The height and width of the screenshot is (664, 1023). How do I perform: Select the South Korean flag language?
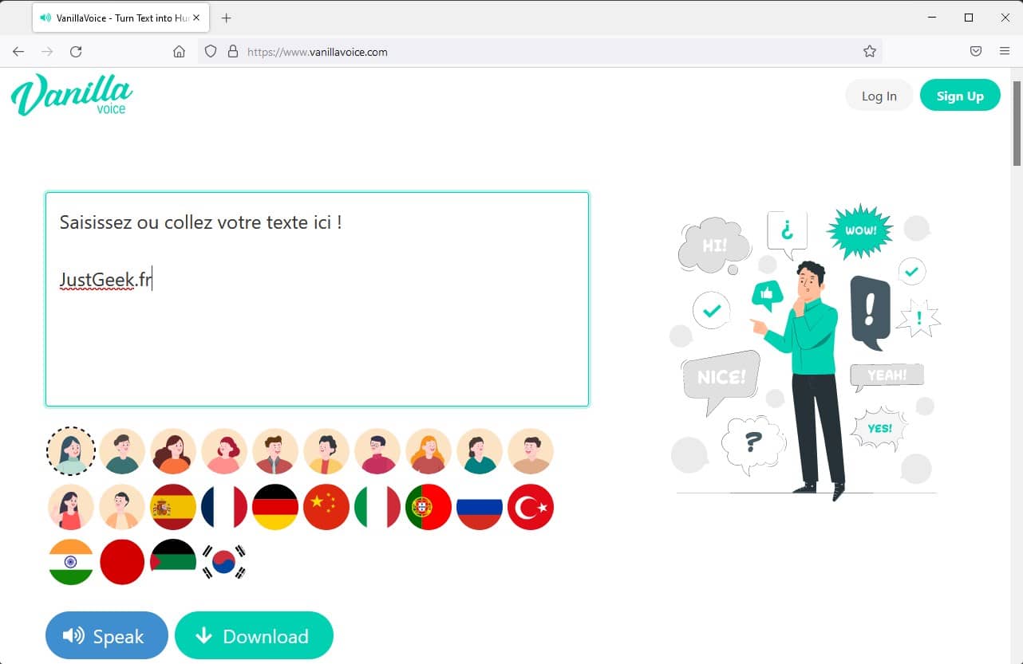[x=224, y=562]
